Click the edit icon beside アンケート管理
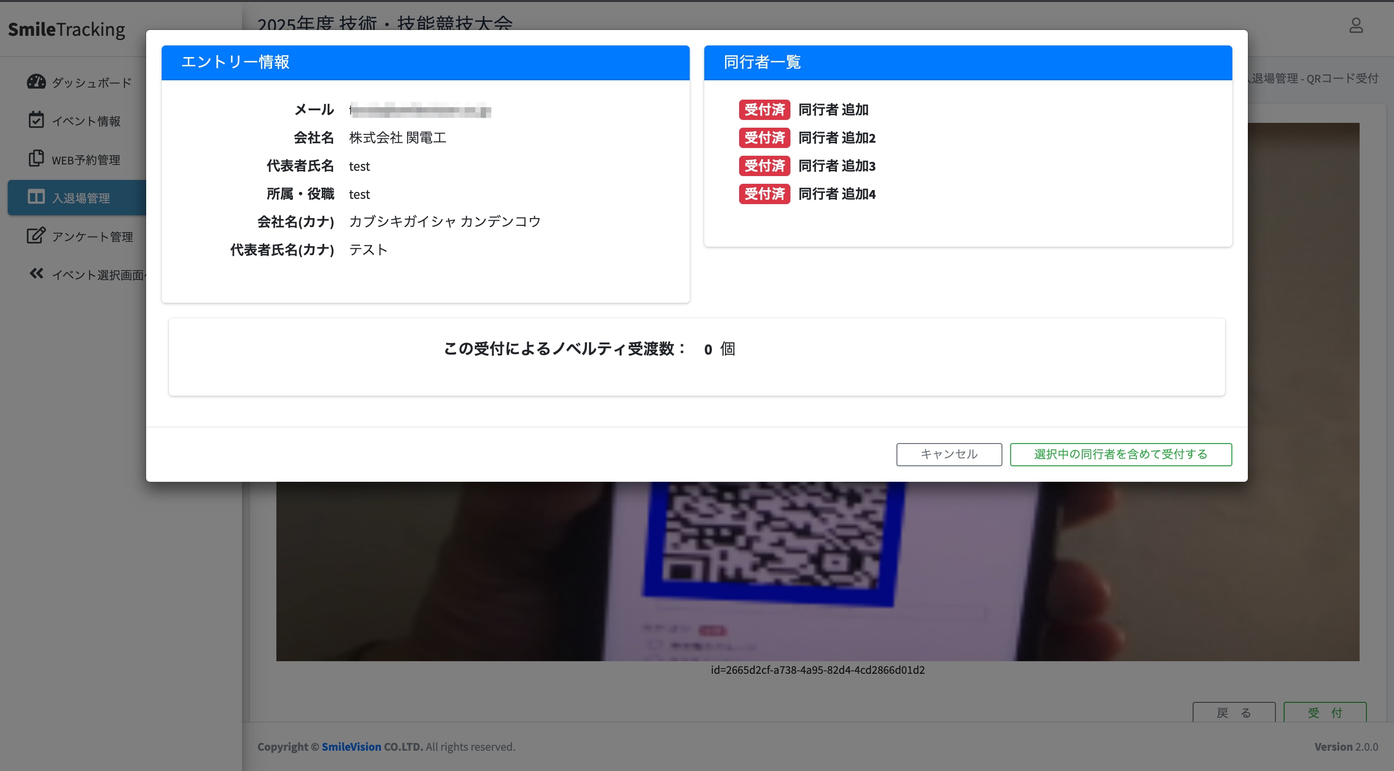 36,236
